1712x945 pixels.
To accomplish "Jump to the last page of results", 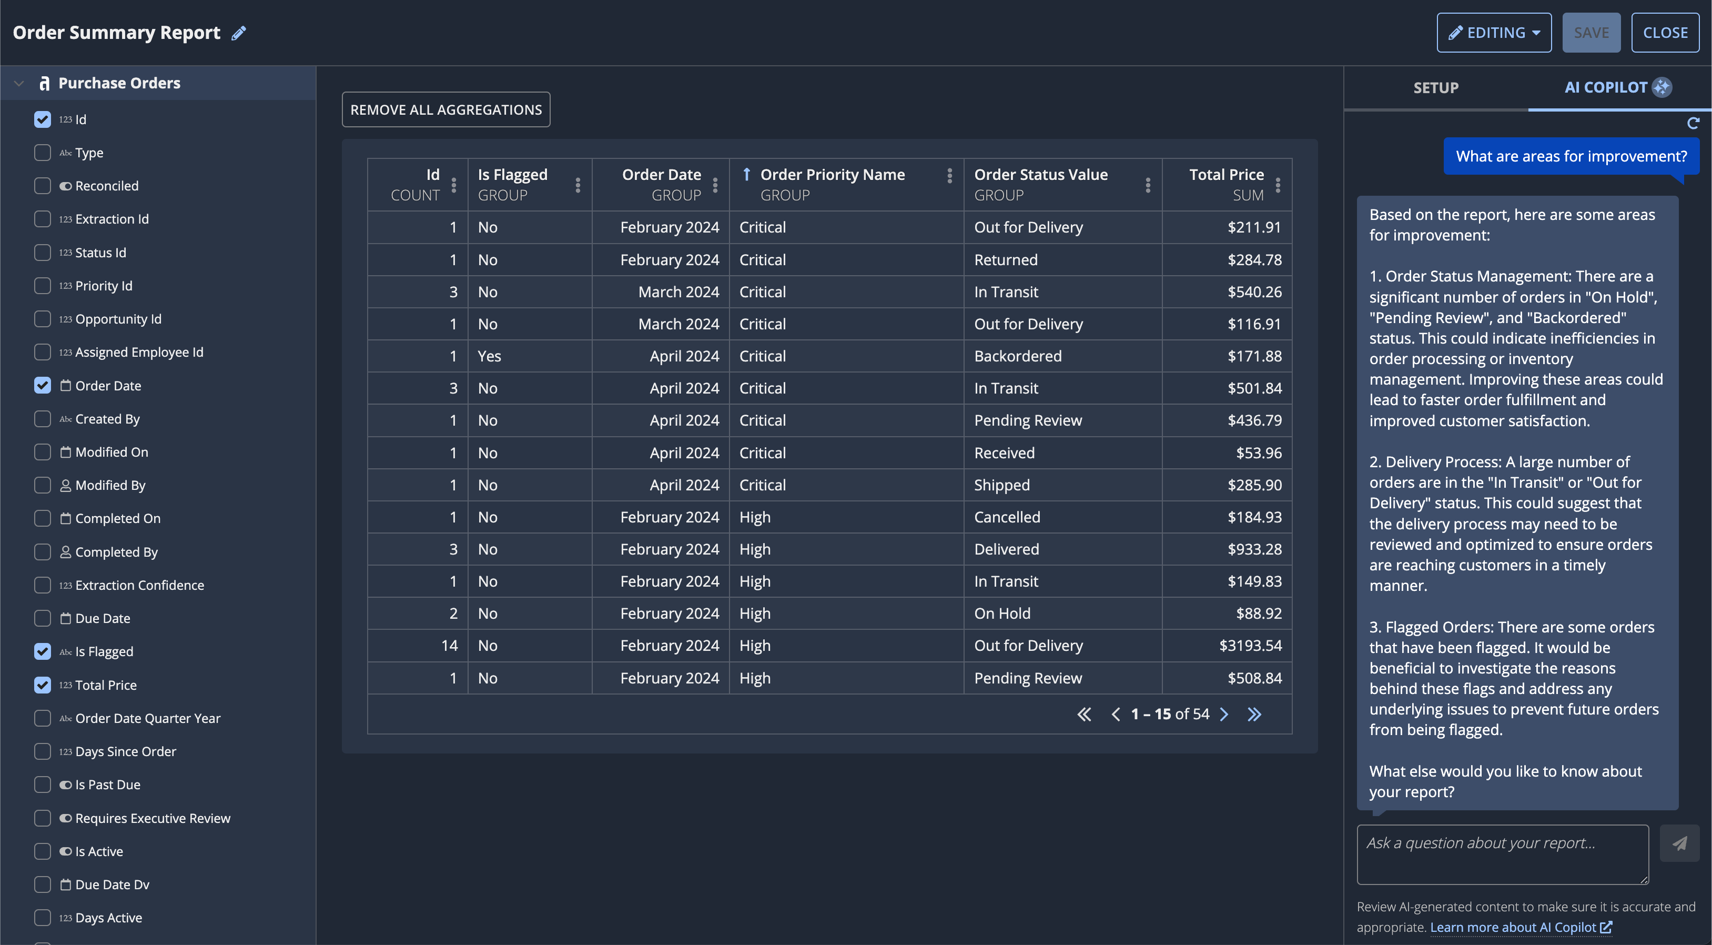I will click(x=1254, y=714).
